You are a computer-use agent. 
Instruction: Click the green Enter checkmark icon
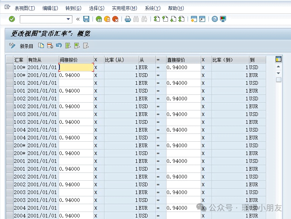click(12, 19)
